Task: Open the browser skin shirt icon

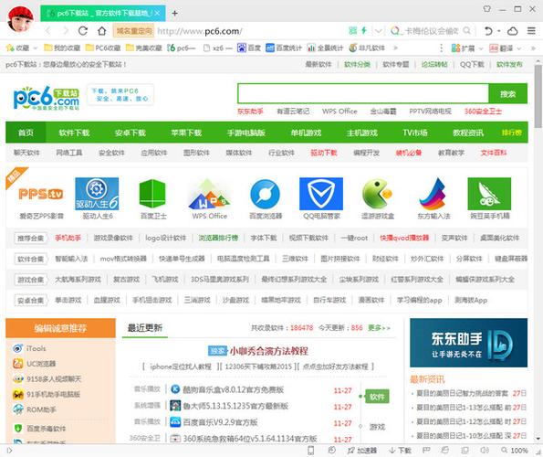Action: 487,8
